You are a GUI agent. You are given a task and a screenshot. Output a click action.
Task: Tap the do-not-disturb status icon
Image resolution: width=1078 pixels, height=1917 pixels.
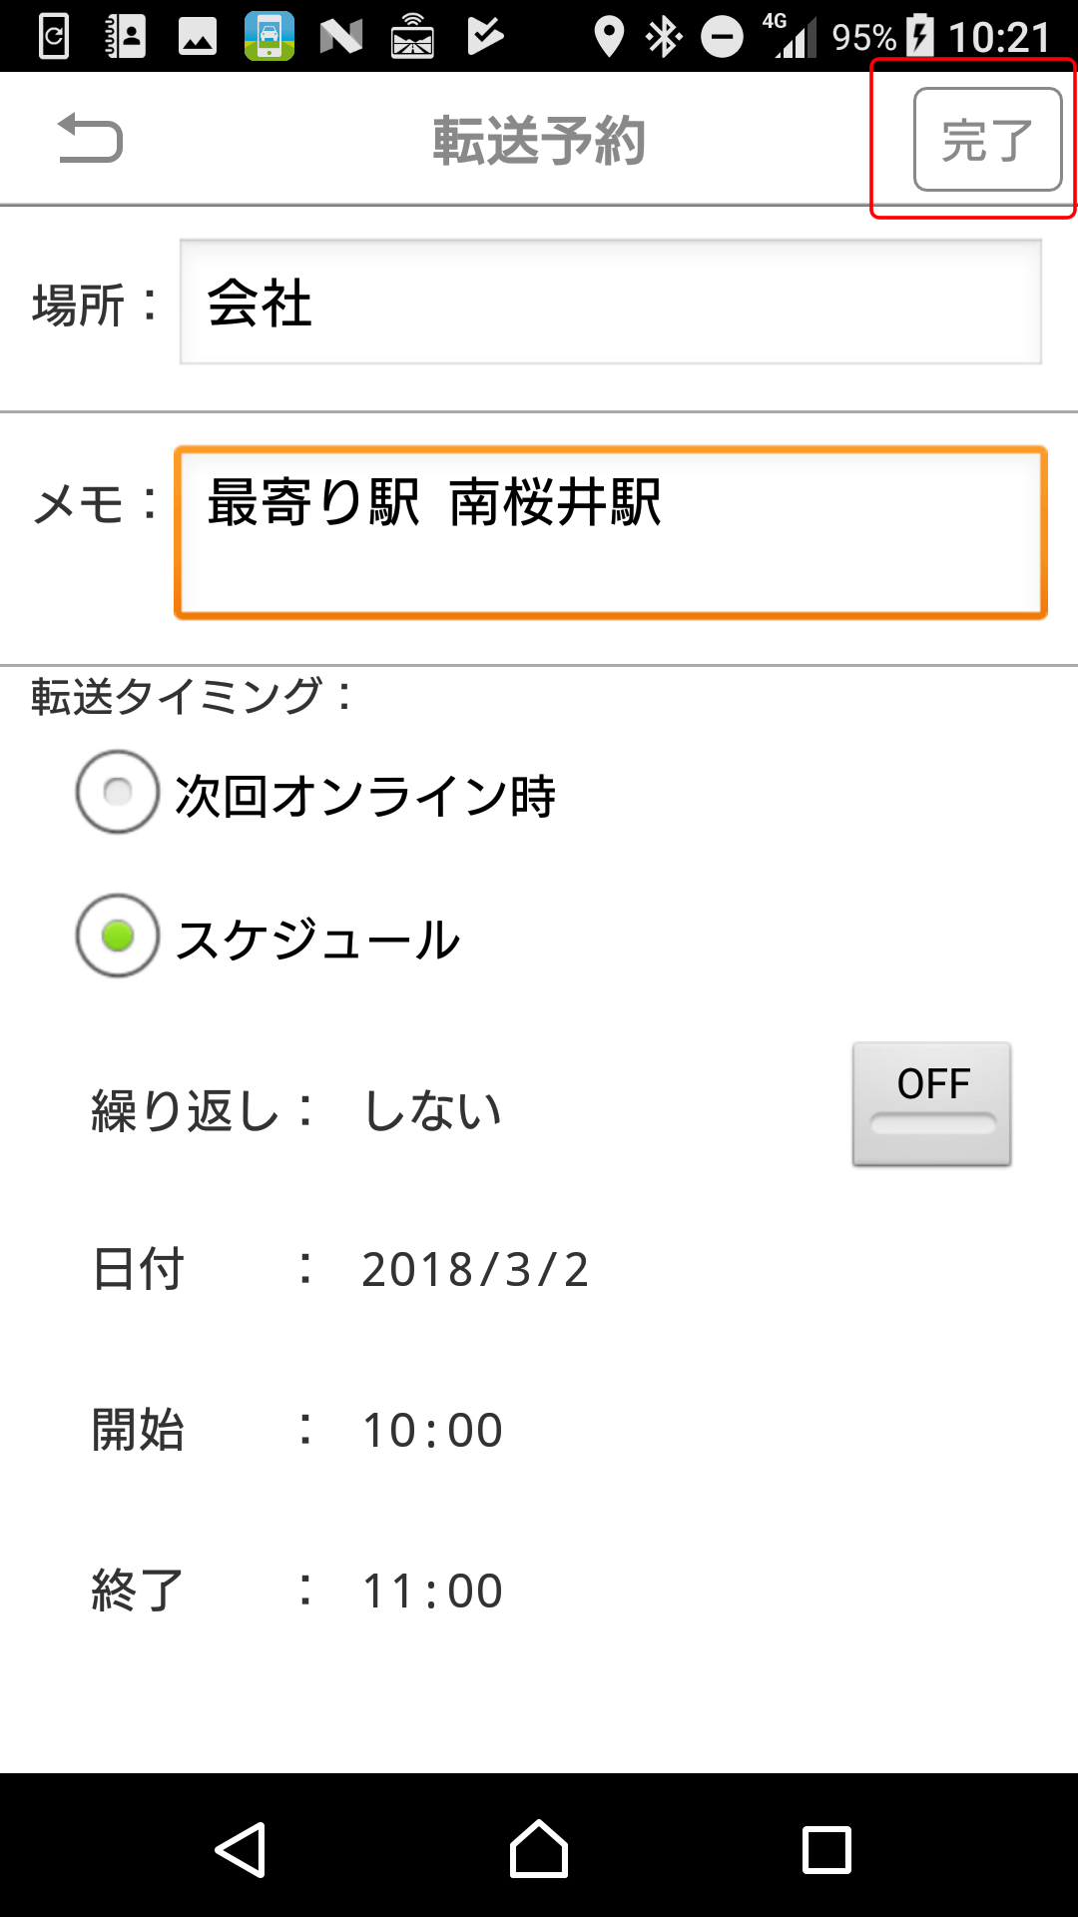tap(722, 38)
